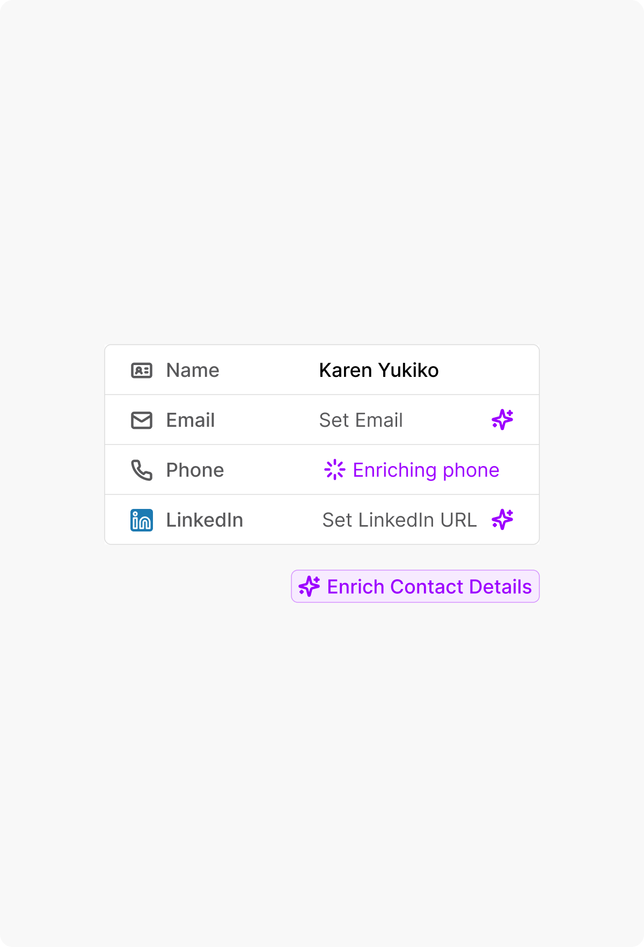The height and width of the screenshot is (947, 644).
Task: Click the Name row label
Action: [192, 370]
